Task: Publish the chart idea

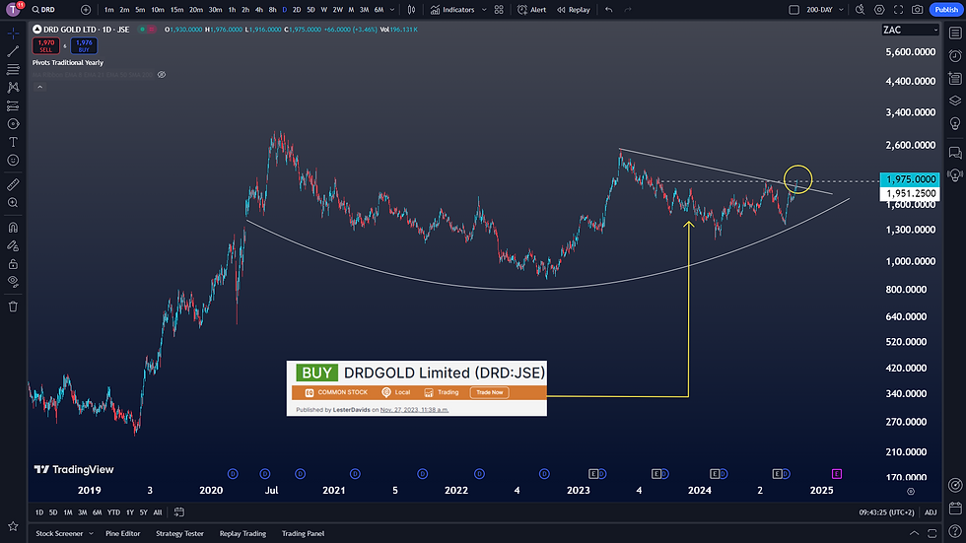Action: 946,9
